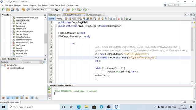Screen dimensions: 196x110
Task: Open the Refactor menu
Action: point(33,5)
